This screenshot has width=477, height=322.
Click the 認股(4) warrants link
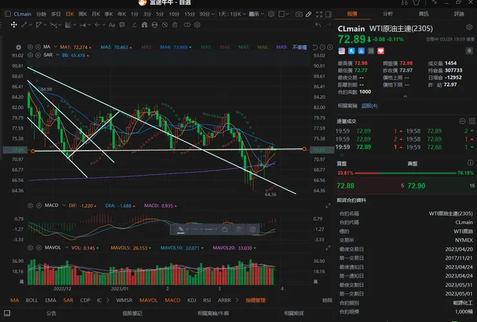pyautogui.click(x=370, y=105)
